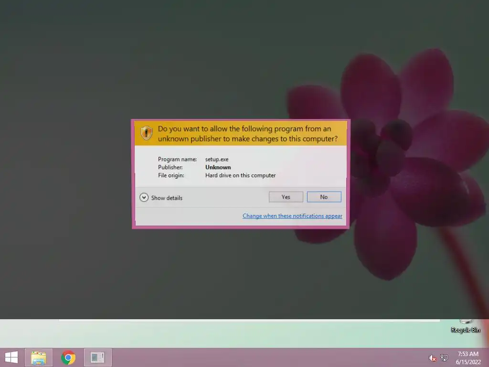Viewport: 489px width, 367px height.
Task: Expand Show details in the UAC prompt
Action: [161, 197]
